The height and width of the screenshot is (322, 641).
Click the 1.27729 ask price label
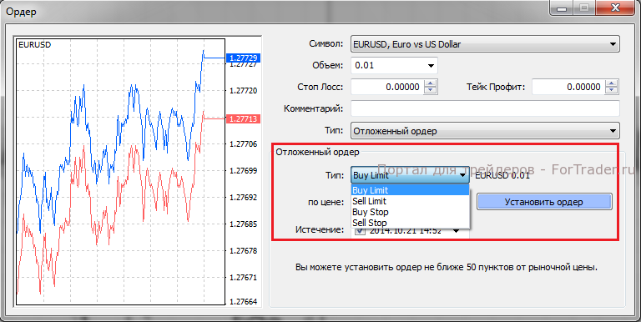(x=244, y=58)
